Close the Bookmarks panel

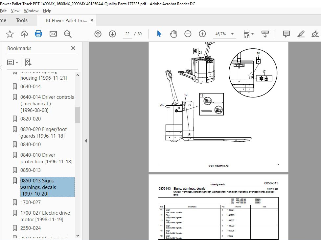(73, 48)
